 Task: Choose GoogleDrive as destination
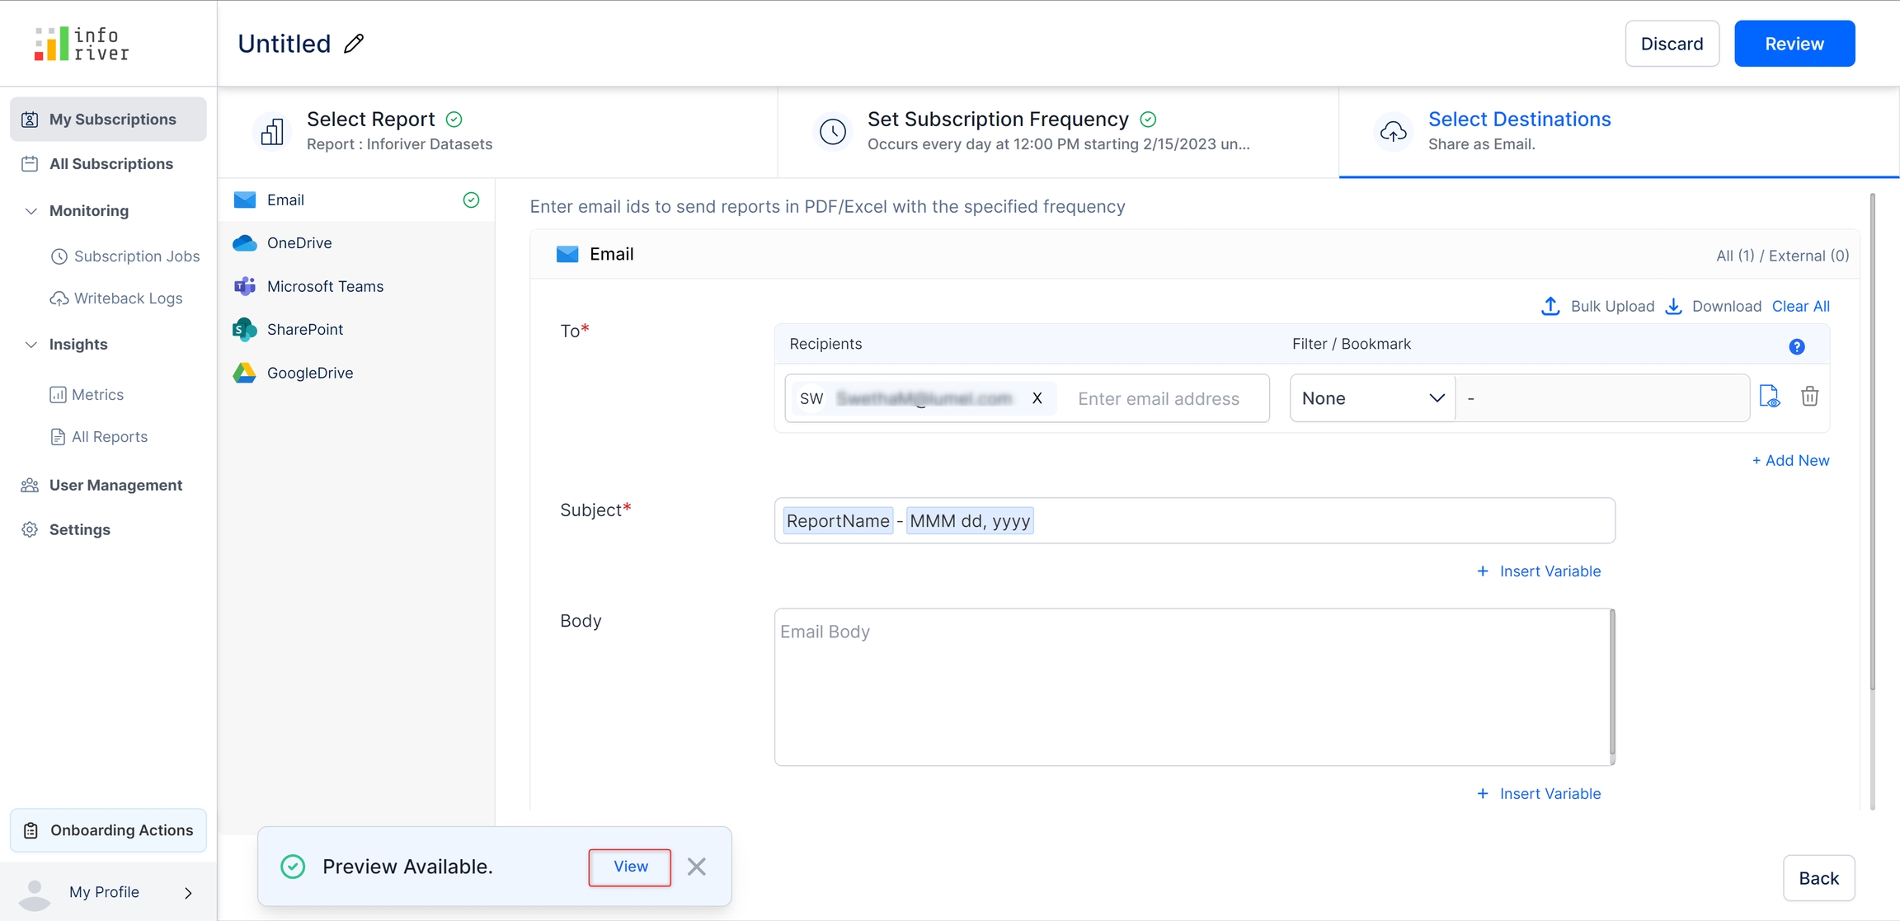click(309, 373)
